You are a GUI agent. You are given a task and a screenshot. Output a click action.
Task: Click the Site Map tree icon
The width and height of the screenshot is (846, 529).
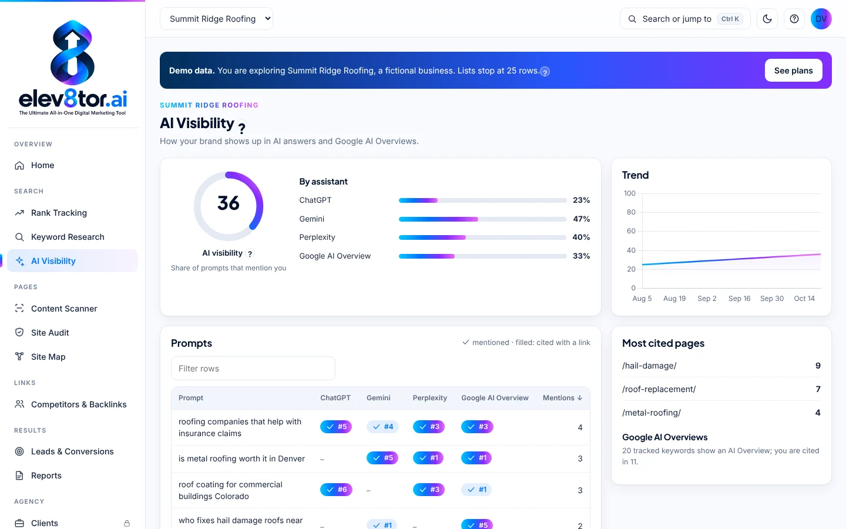click(x=19, y=357)
